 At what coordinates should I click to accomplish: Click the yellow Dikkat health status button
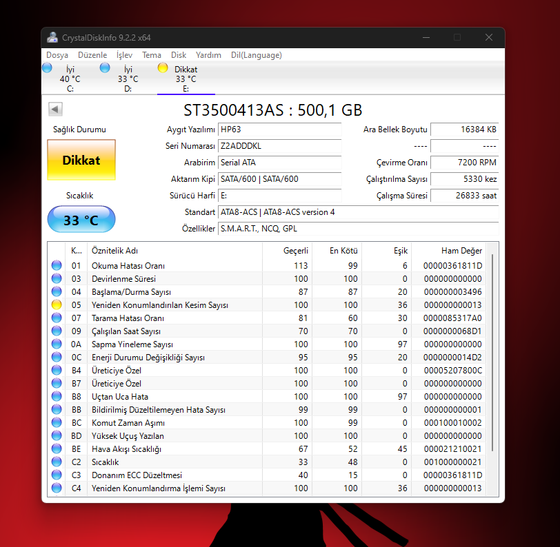click(x=81, y=160)
